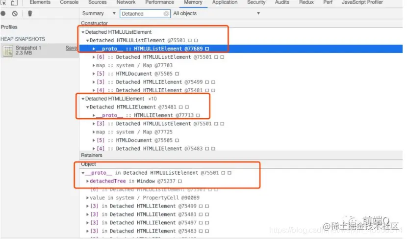
Task: Expand the __proto__ HTMLUListElement @77689 row
Action: coord(94,49)
